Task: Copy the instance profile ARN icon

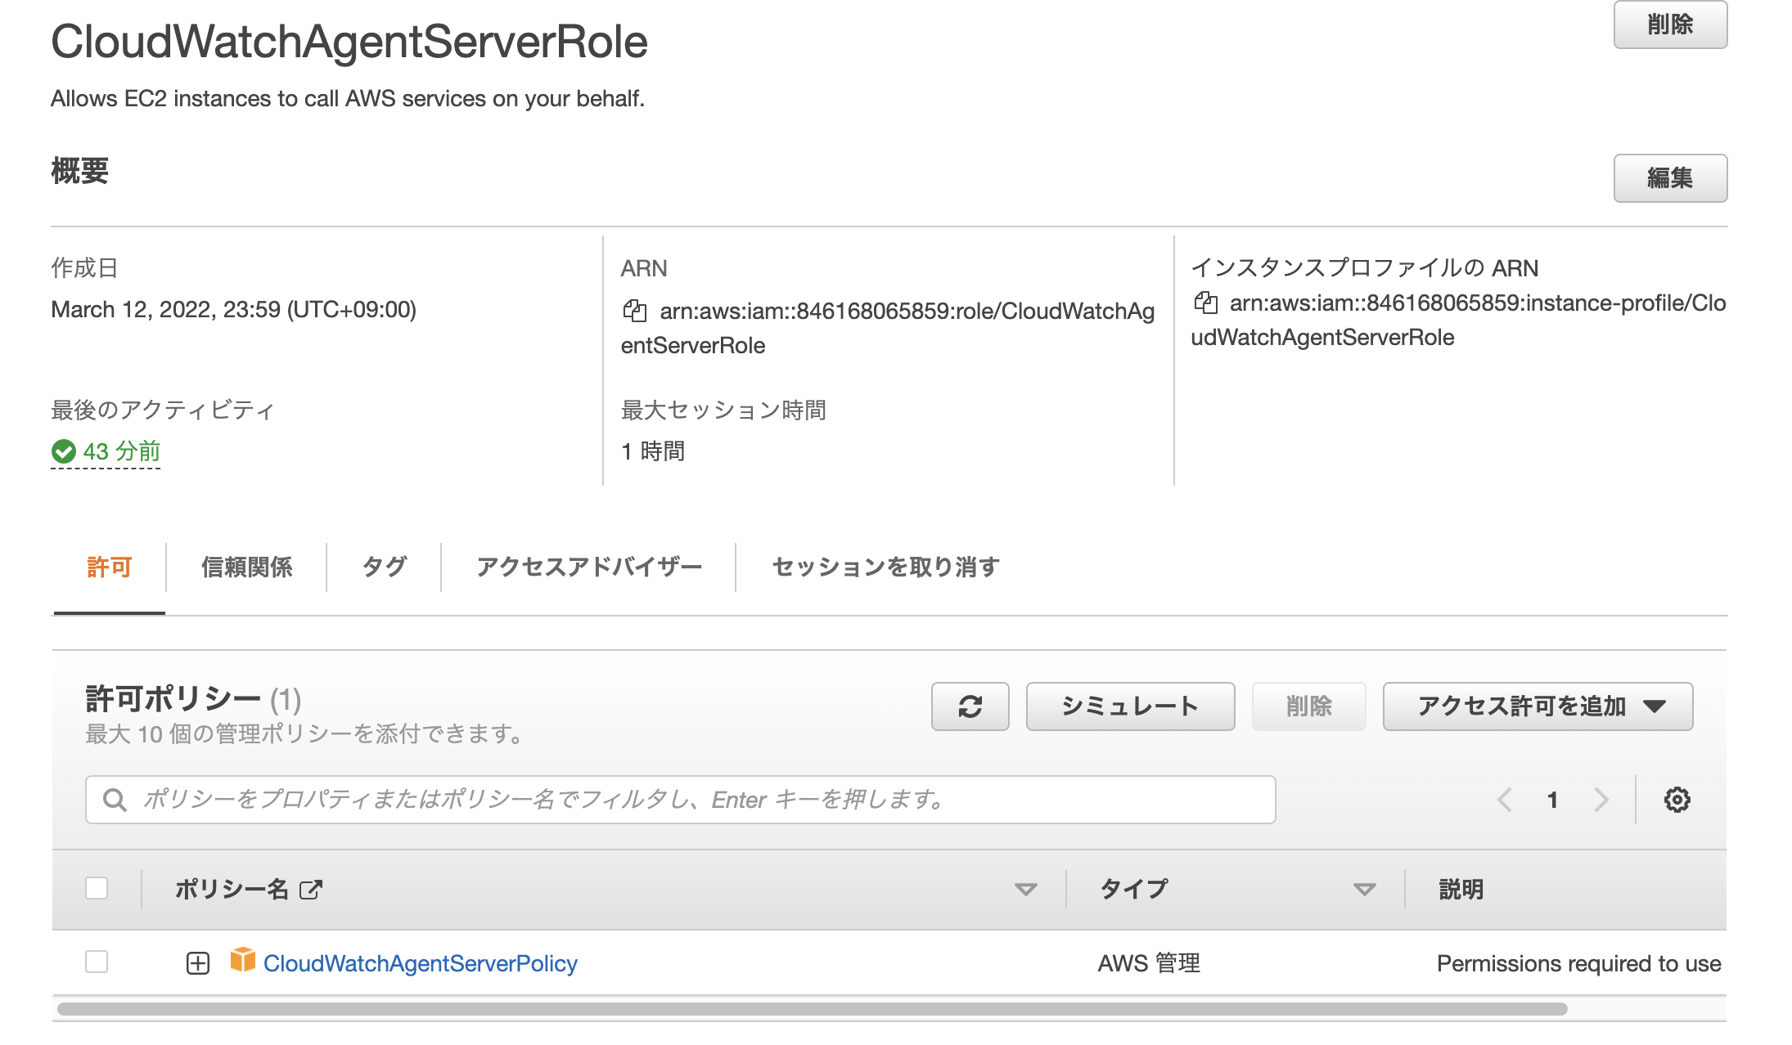Action: point(1206,303)
